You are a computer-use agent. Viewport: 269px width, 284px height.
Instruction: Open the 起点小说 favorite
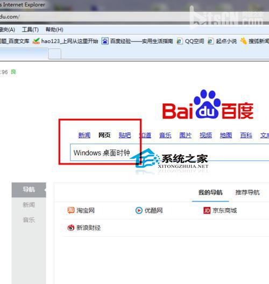coord(226,41)
